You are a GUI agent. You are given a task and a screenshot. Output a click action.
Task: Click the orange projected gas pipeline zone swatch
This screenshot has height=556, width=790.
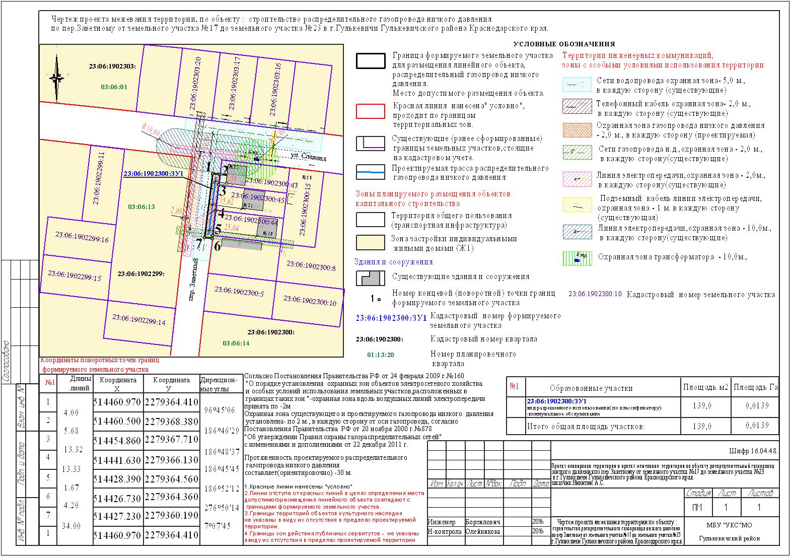pos(577,129)
